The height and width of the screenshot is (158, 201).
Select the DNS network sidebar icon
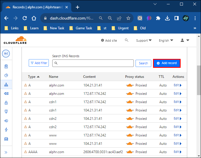[x=6, y=84]
